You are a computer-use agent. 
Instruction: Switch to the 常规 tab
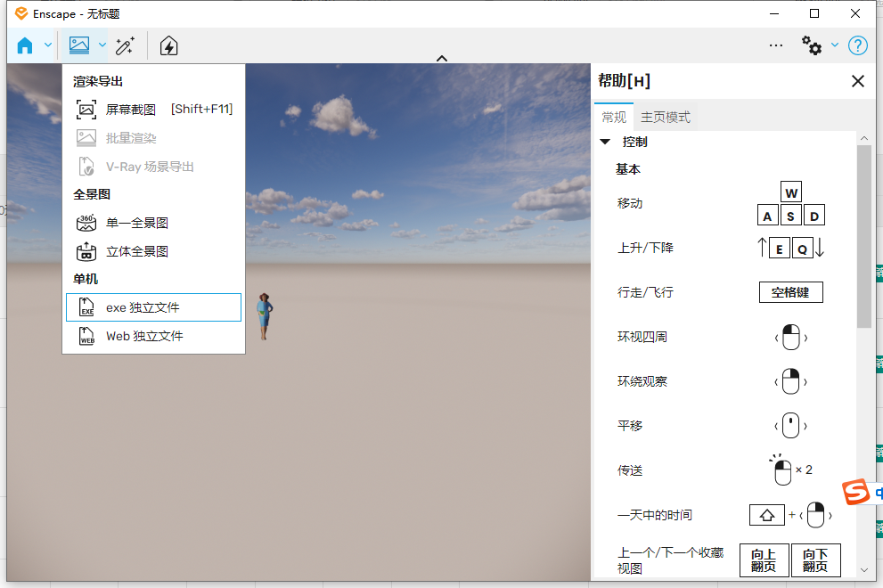tap(614, 117)
